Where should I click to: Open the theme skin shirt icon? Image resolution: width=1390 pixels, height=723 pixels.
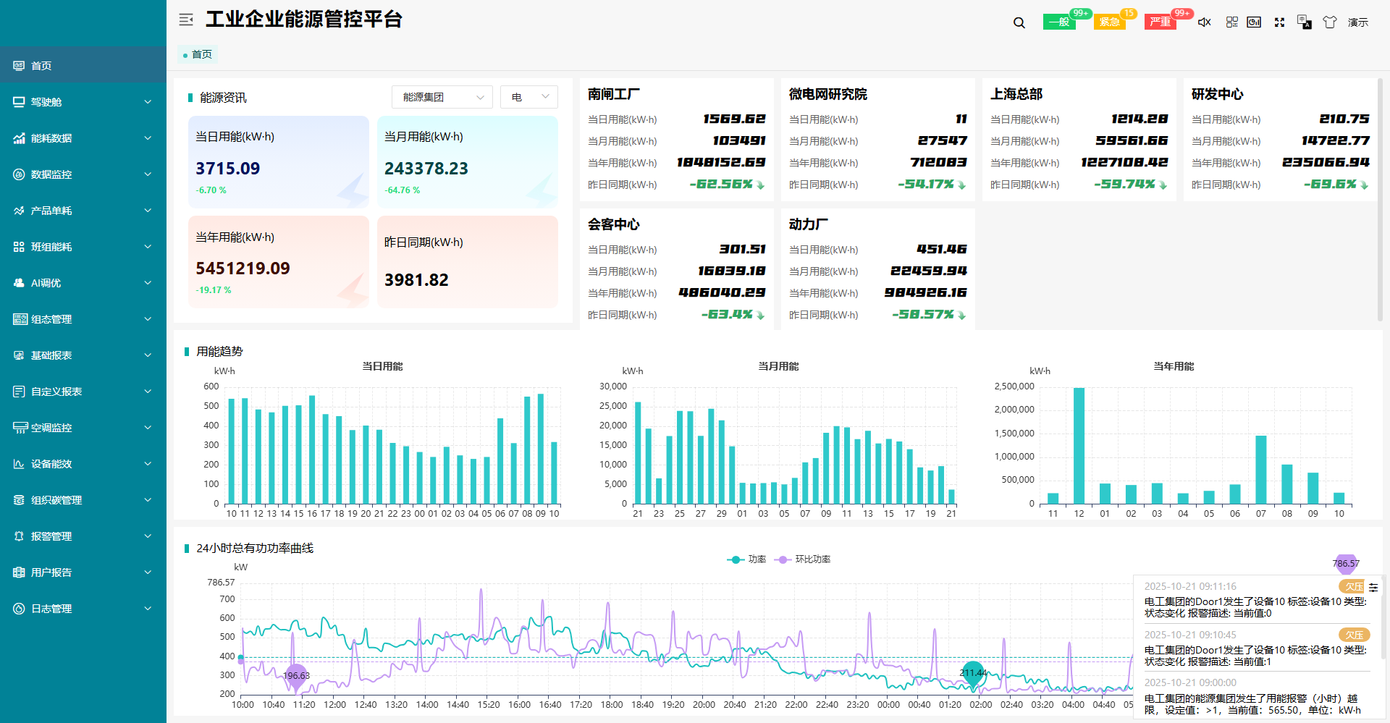tap(1330, 22)
